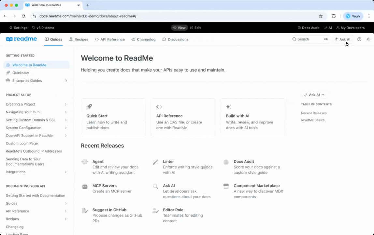Click the Welcome to ReadMe sidebar icon
The height and width of the screenshot is (235, 374).
pyautogui.click(x=8, y=65)
